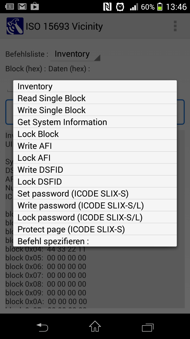Tap the Gmail notification icon

pyautogui.click(x=22, y=7)
